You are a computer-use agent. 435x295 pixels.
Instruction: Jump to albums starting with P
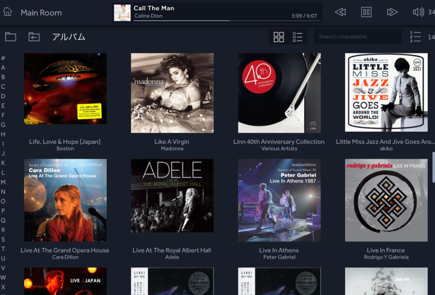point(3,211)
